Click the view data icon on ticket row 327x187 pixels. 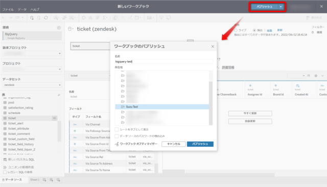pos(54,118)
